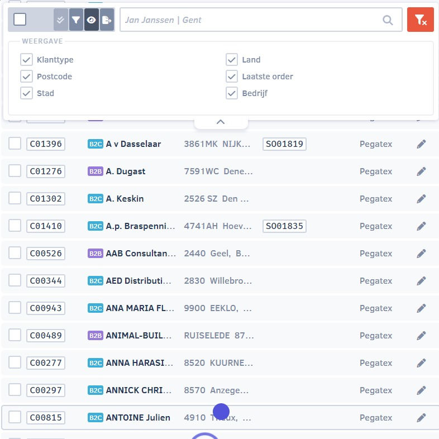439x439 pixels.
Task: Edit ANNA HARASI… with the pencil icon
Action: [x=421, y=363]
